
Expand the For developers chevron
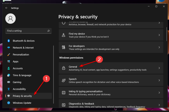coord(159,47)
